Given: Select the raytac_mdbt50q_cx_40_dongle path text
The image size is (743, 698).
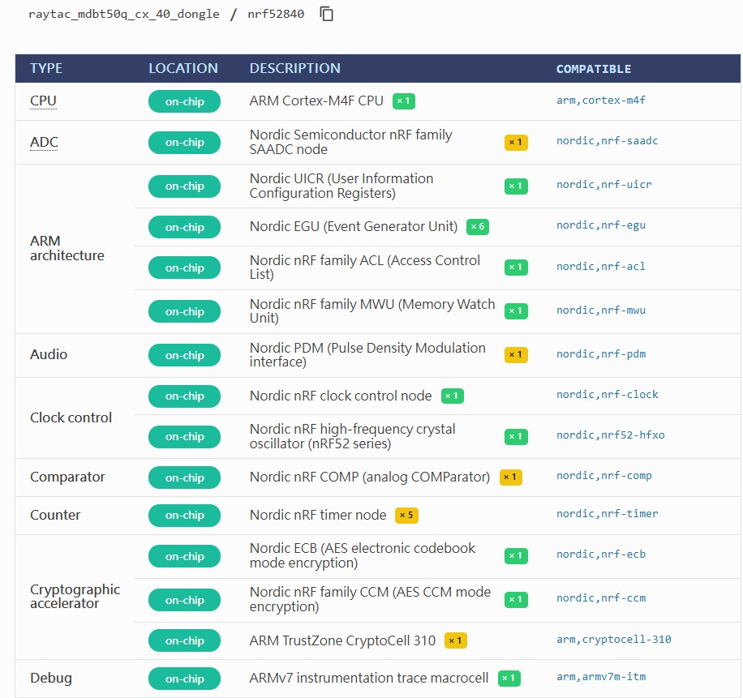Looking at the screenshot, I should point(124,15).
